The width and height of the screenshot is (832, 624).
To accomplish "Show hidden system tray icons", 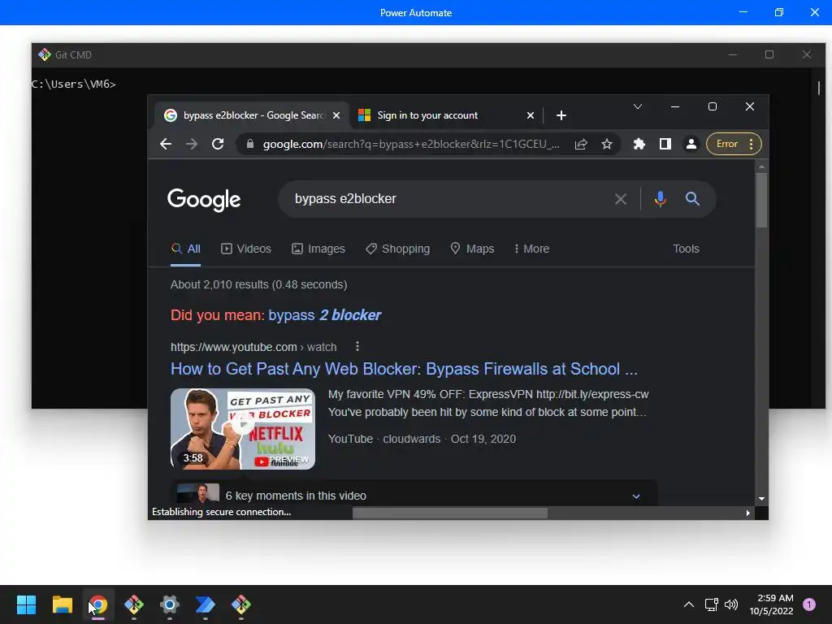I will click(x=689, y=604).
